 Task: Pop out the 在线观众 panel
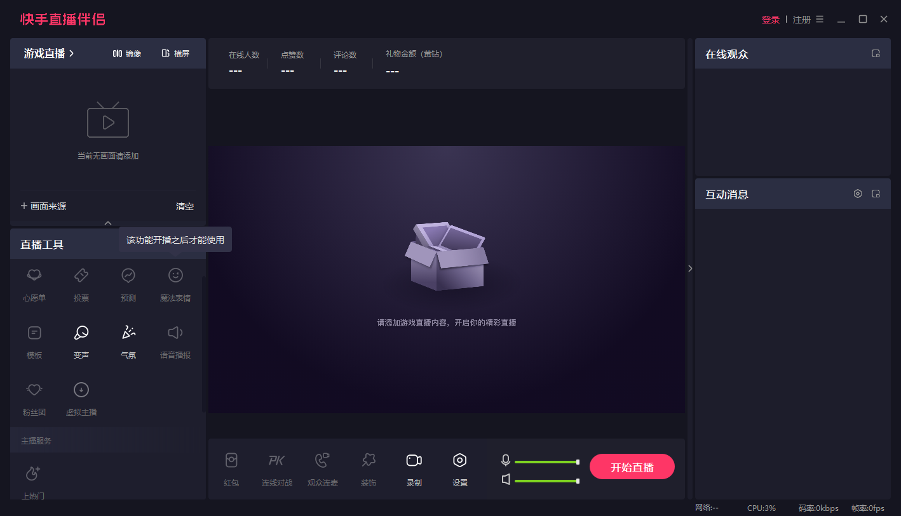click(876, 54)
